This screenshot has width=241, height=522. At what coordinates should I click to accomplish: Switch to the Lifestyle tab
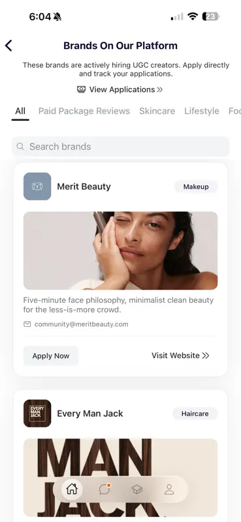point(202,111)
